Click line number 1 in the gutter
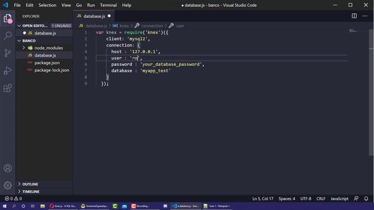 coord(86,33)
